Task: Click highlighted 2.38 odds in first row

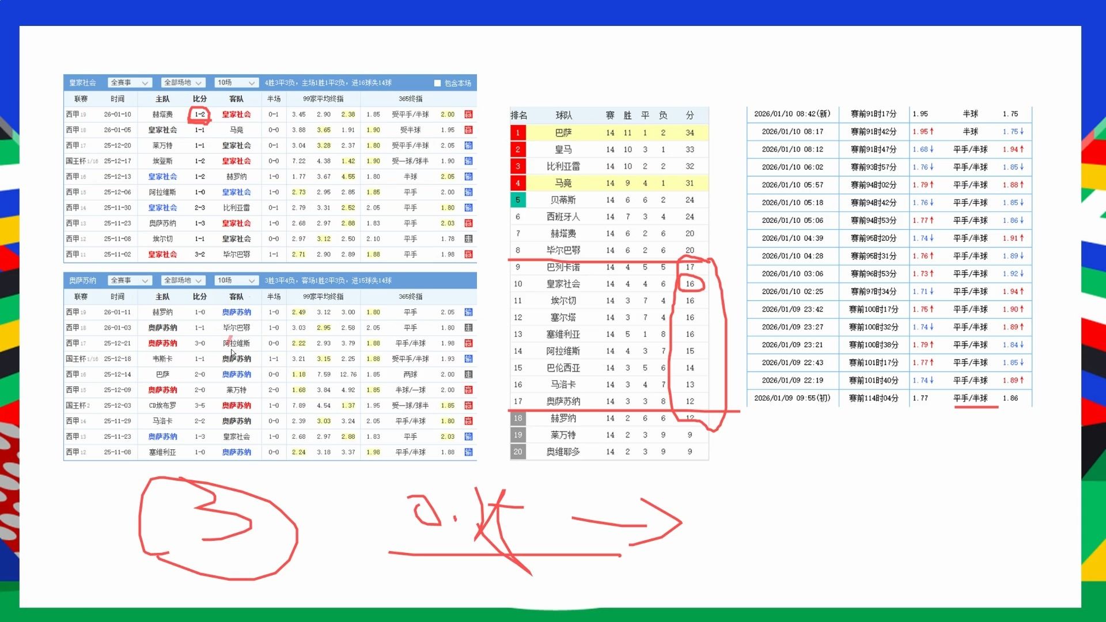Action: coord(348,115)
